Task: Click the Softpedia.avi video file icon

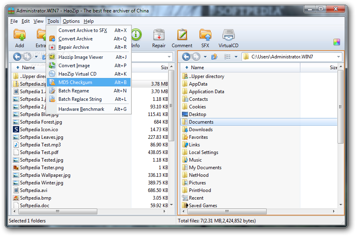Action: pos(16,190)
